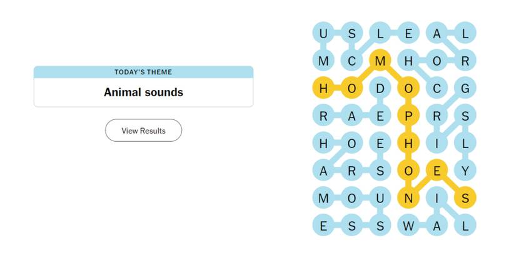The image size is (516, 258).
Task: Choose the letter L in the top-right corner
Action: click(x=465, y=33)
